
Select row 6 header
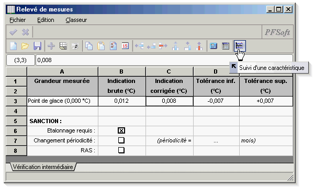click(16, 131)
